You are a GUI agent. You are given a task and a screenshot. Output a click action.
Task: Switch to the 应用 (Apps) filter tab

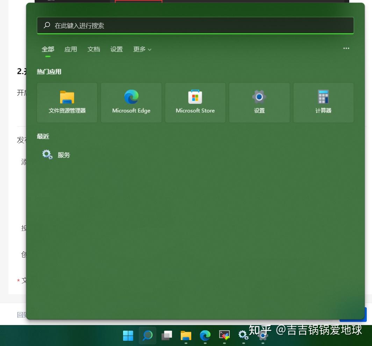pos(71,49)
